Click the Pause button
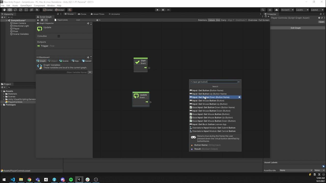The image size is (326, 183). tap(163, 10)
